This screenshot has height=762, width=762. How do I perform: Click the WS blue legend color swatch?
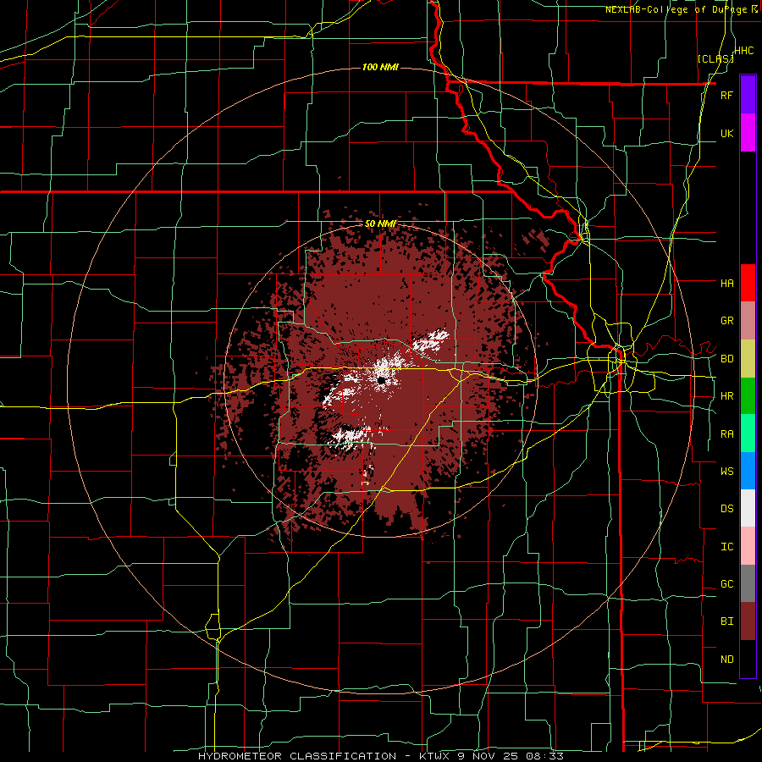pos(748,471)
